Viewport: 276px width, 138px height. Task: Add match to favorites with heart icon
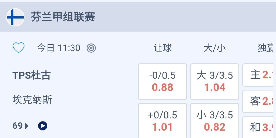click(19, 48)
